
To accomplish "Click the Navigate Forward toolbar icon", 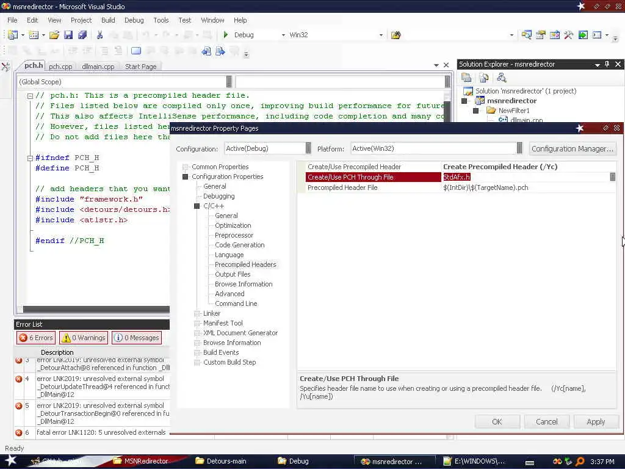I will tap(220, 51).
